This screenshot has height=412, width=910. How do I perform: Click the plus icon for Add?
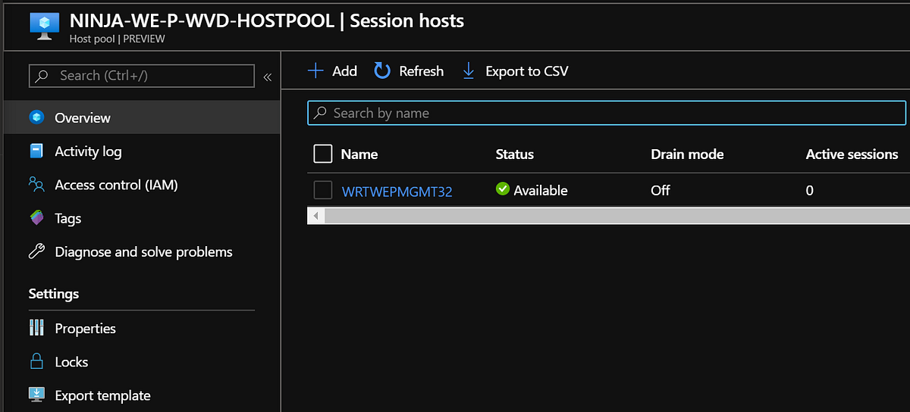coord(315,70)
